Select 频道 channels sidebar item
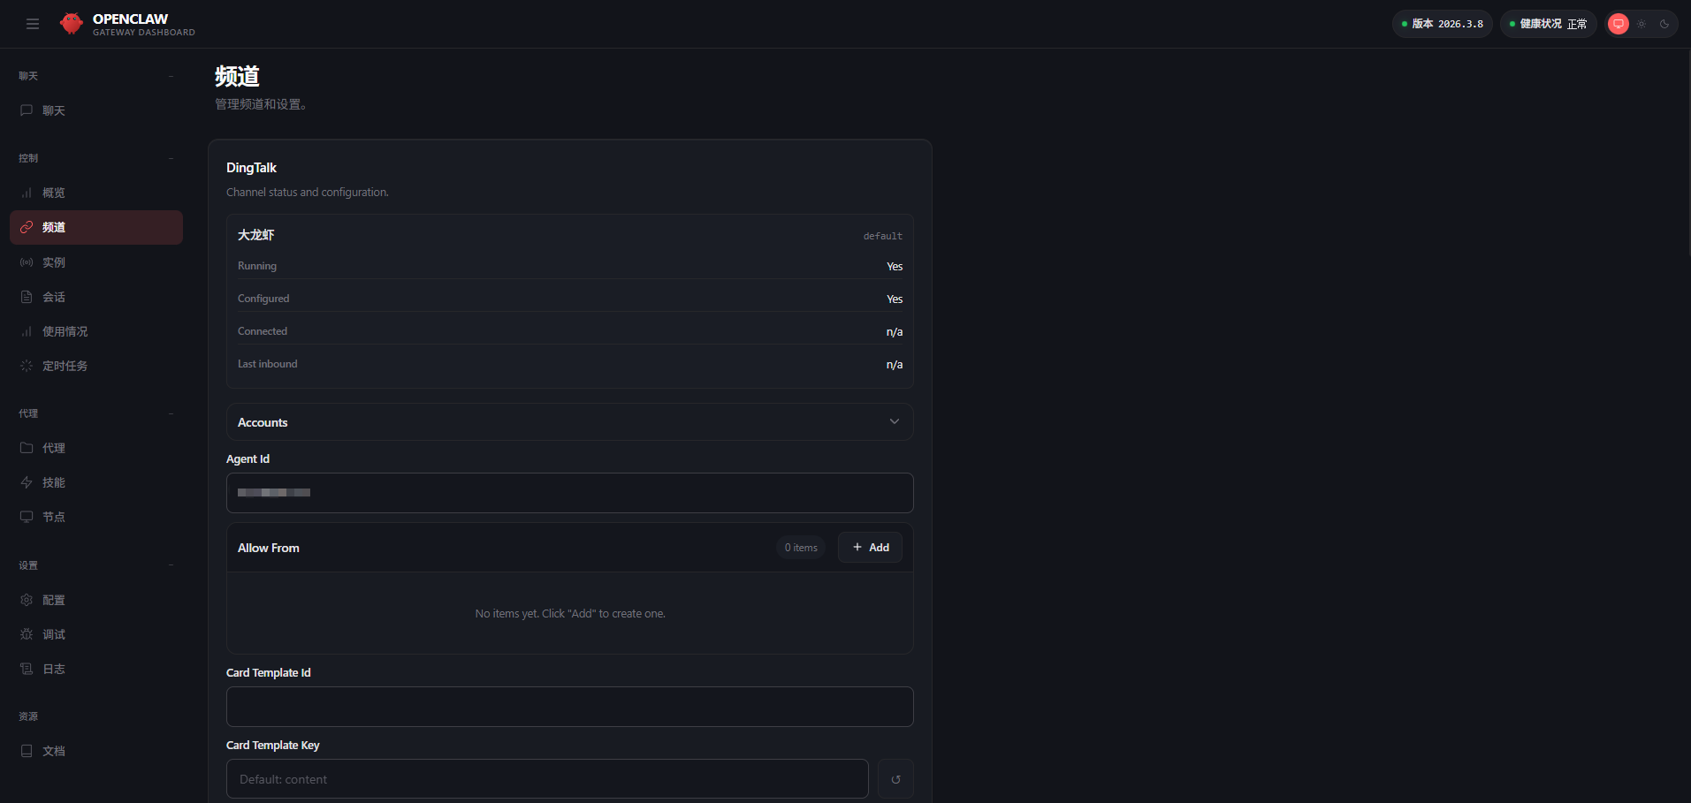The width and height of the screenshot is (1691, 803). (96, 227)
